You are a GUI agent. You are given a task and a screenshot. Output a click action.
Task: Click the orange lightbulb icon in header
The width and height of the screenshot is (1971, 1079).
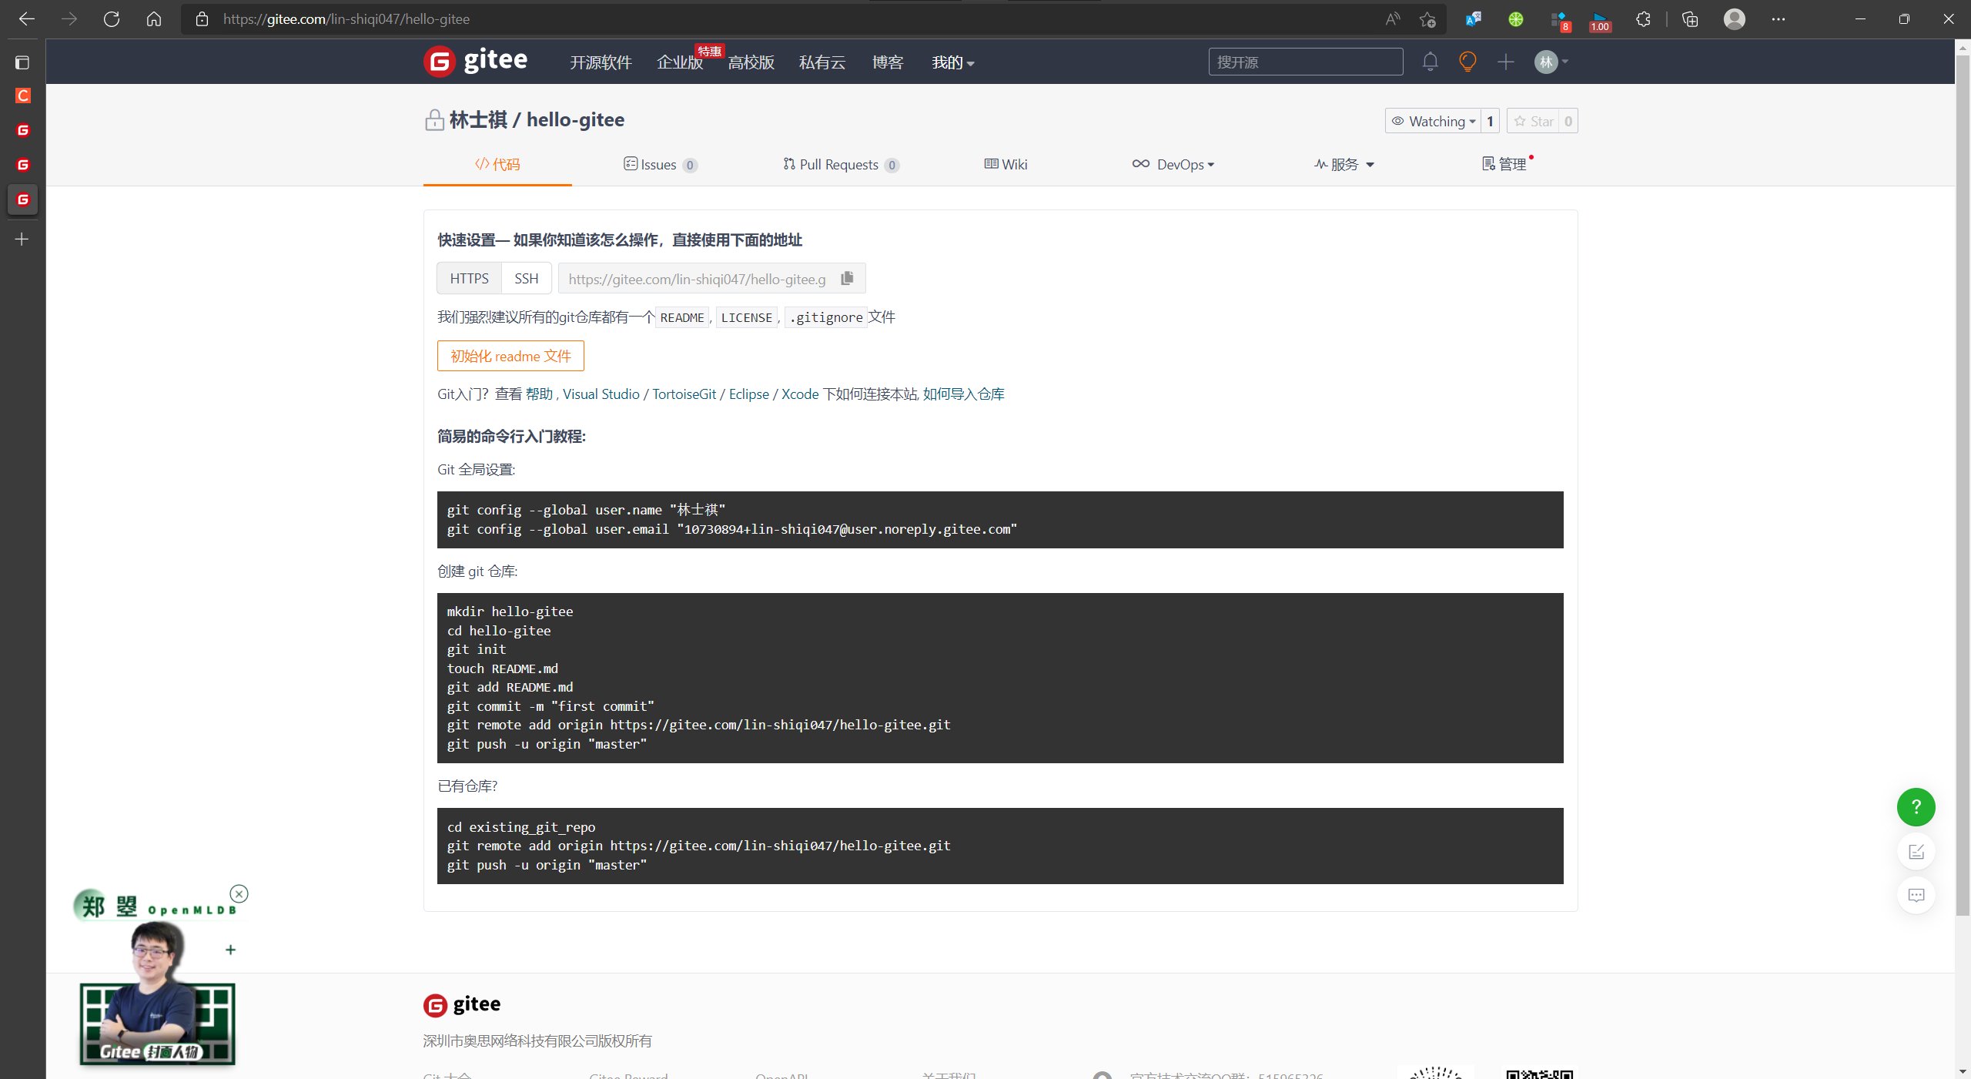[x=1467, y=62]
